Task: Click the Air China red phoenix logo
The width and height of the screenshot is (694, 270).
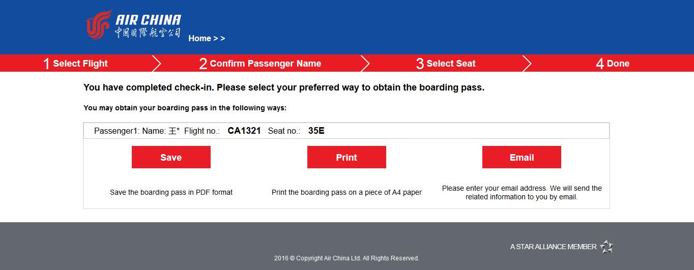Action: click(x=98, y=24)
